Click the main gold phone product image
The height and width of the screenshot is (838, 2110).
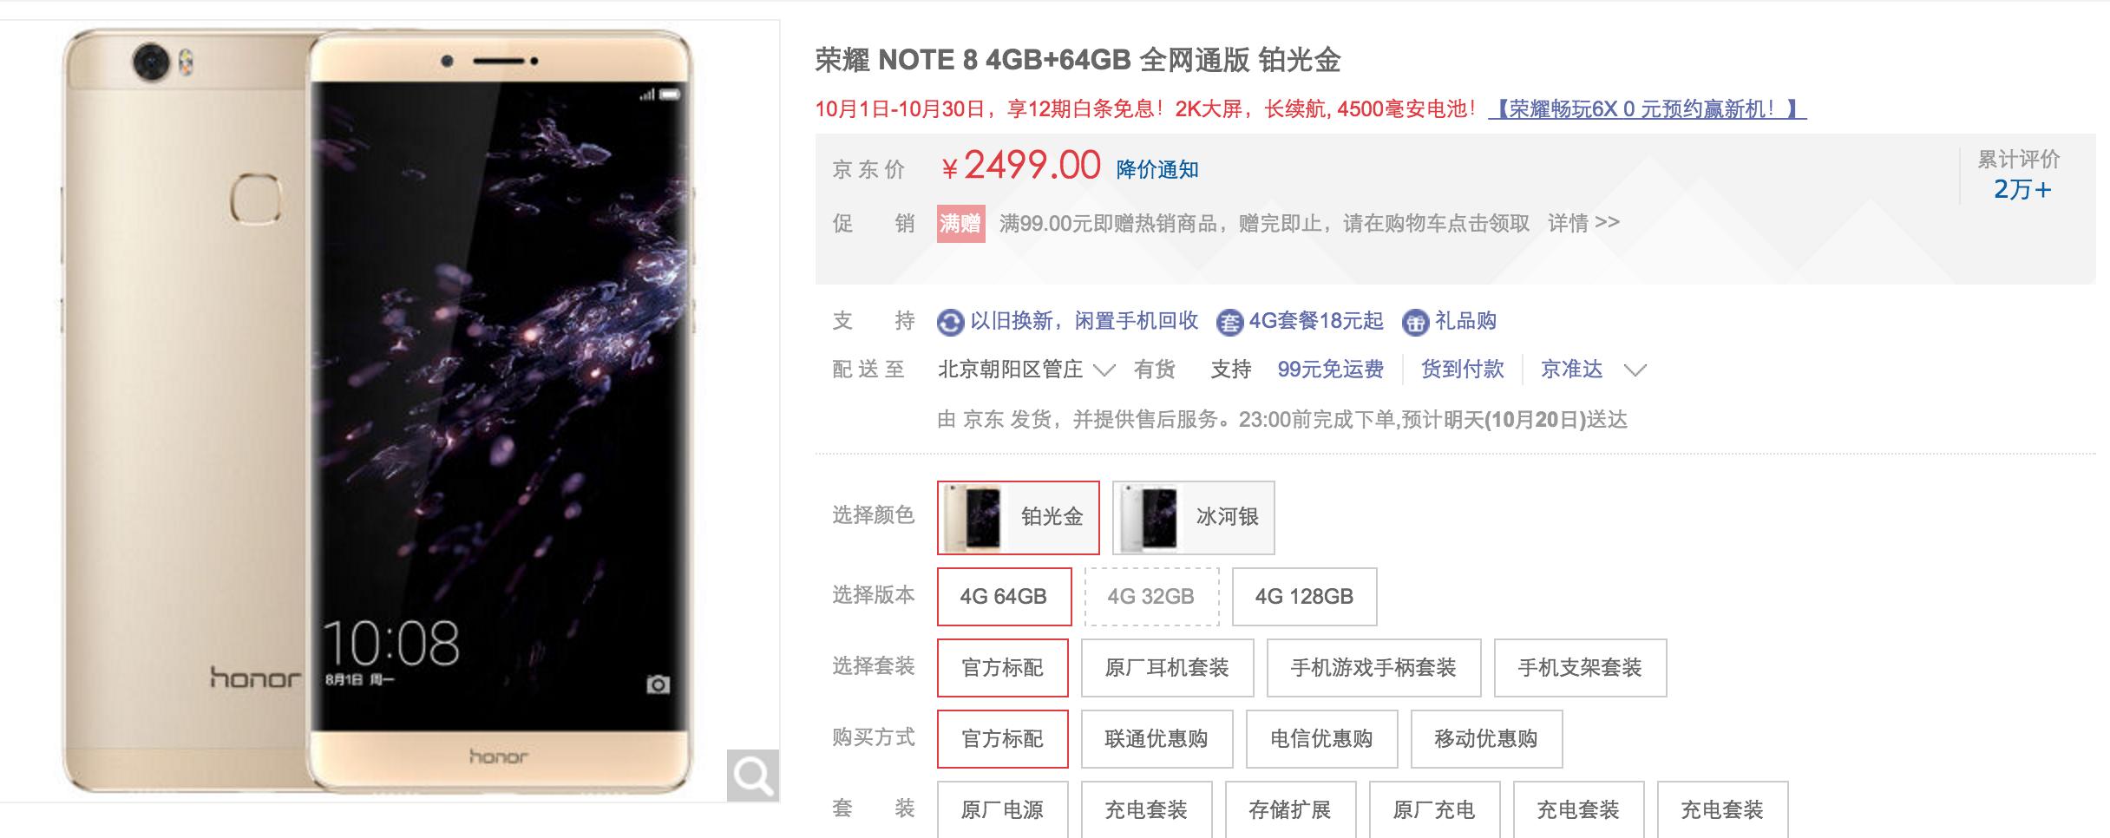[377, 410]
